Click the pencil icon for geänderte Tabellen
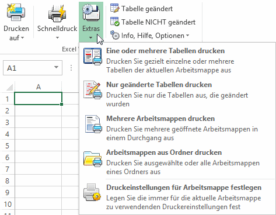 (x=93, y=91)
